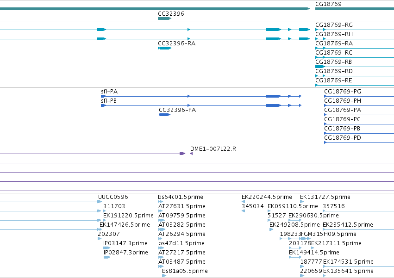
Task: Select FGM315H09.5prime EST
Action: [306, 239]
